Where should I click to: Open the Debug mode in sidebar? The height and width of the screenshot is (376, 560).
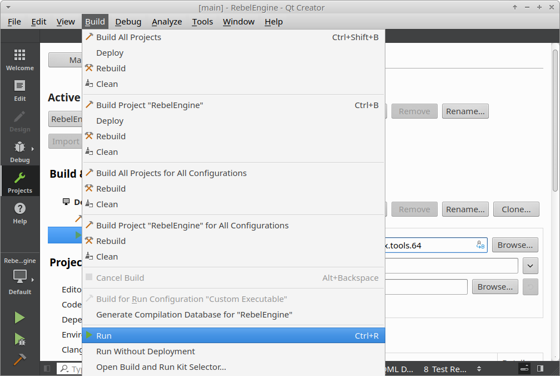(19, 152)
